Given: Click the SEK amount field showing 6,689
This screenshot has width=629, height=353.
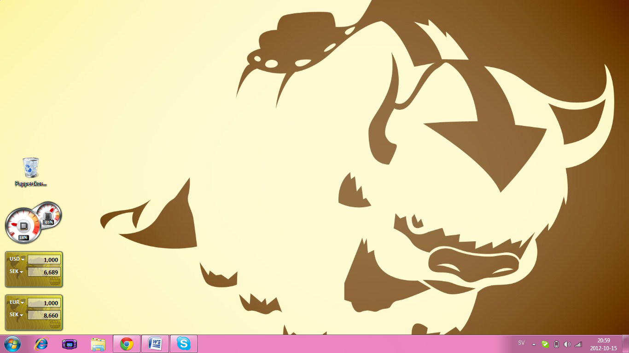Looking at the screenshot, I should tap(44, 272).
